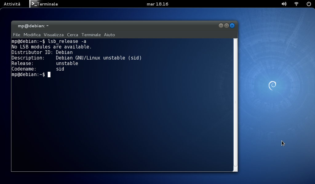Open the Wi-Fi network indicator
Screen dimensions: 315x184
[296, 4]
